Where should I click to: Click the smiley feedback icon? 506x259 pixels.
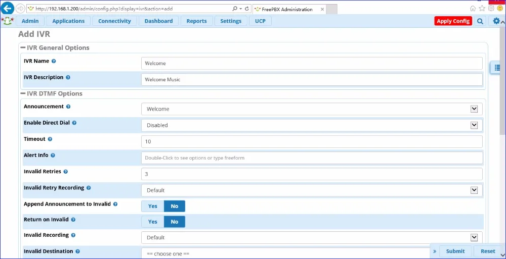[500, 9]
